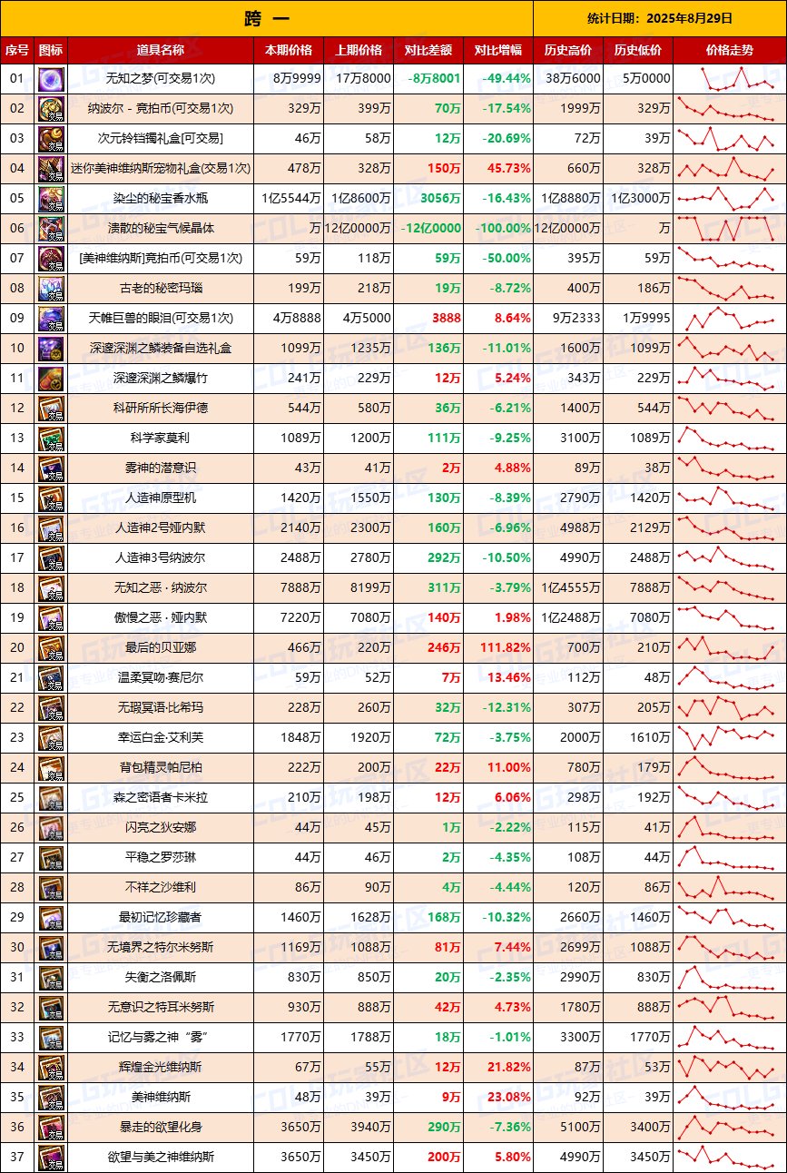Click the 染尘的秘宝香水瓶 icon

click(49, 200)
